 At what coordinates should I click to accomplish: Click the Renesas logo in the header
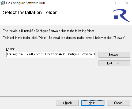[122, 16]
